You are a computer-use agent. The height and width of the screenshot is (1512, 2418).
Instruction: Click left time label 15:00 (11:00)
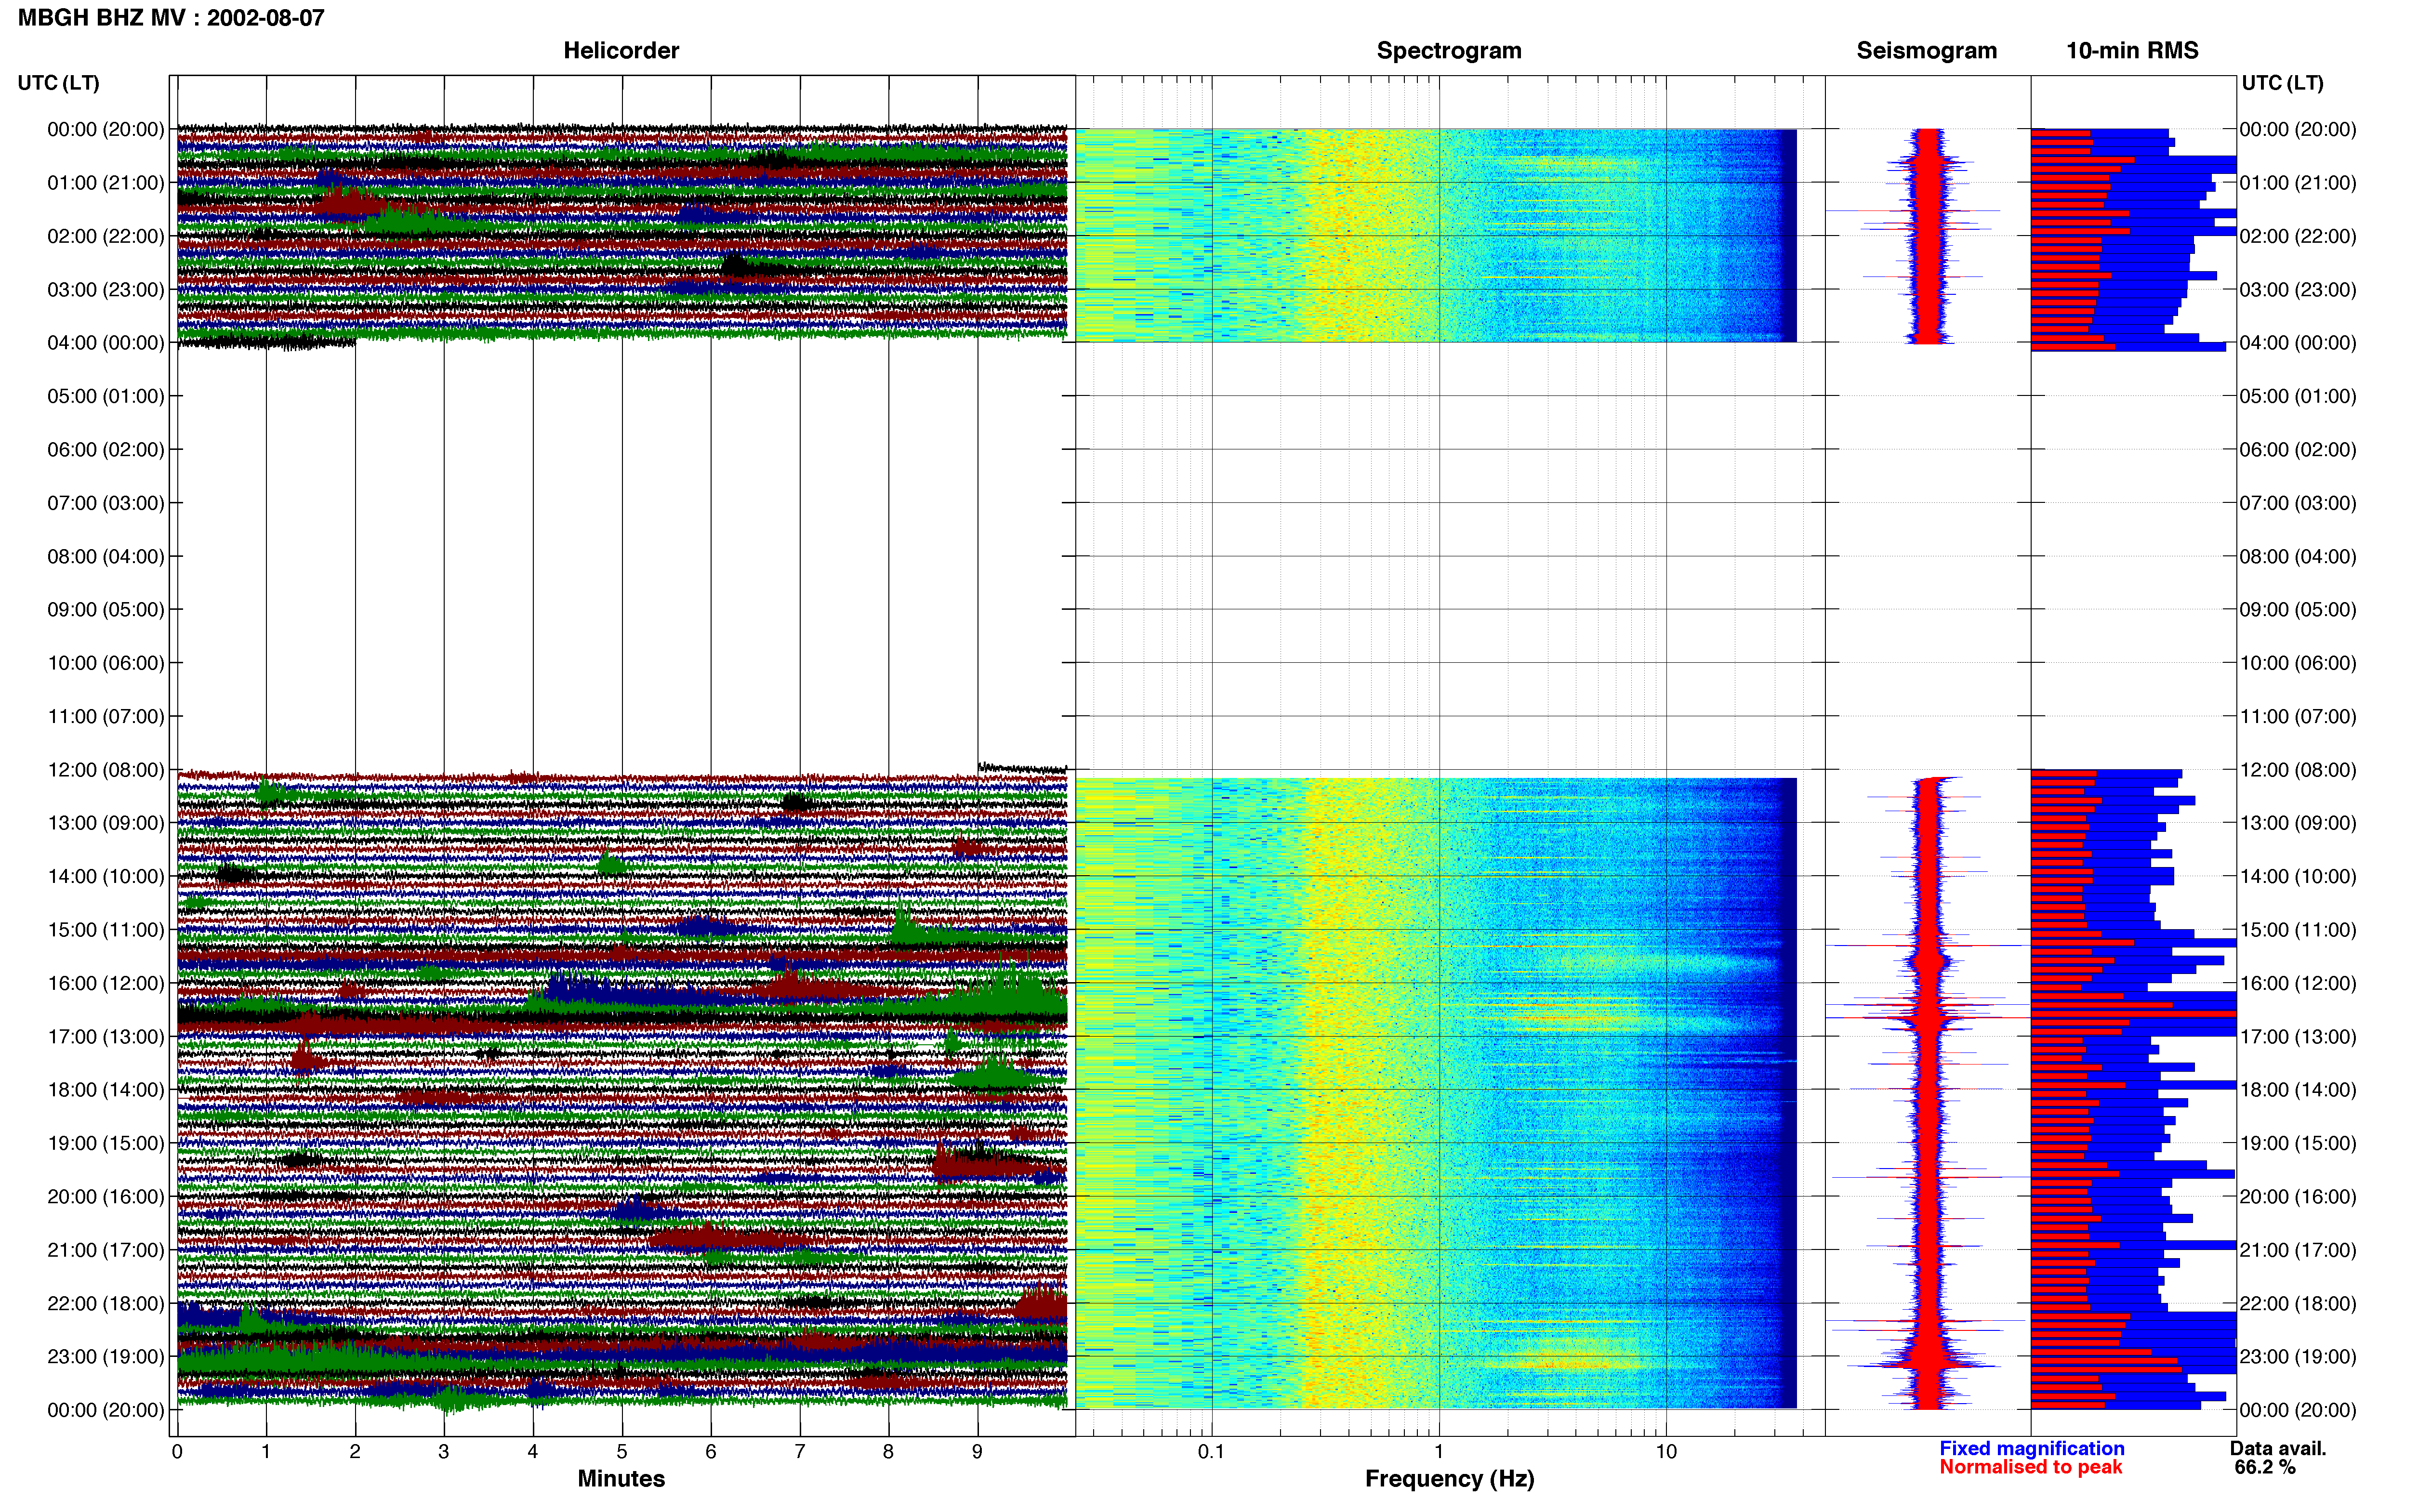point(106,930)
